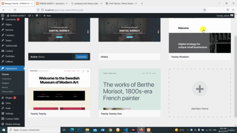Screen dimensions: 237x133
Task: Switch to Firefox taskbar icon
Action: pos(141,130)
